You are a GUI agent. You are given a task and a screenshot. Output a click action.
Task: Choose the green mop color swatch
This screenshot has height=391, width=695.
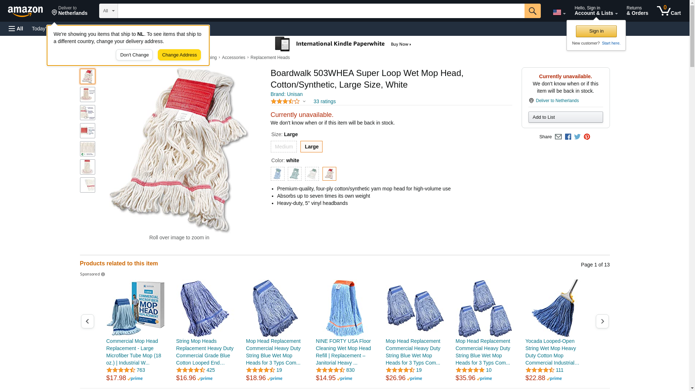[295, 174]
